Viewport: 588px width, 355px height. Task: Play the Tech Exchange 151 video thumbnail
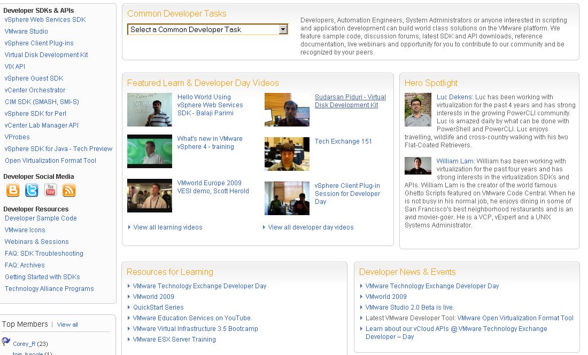[x=287, y=154]
